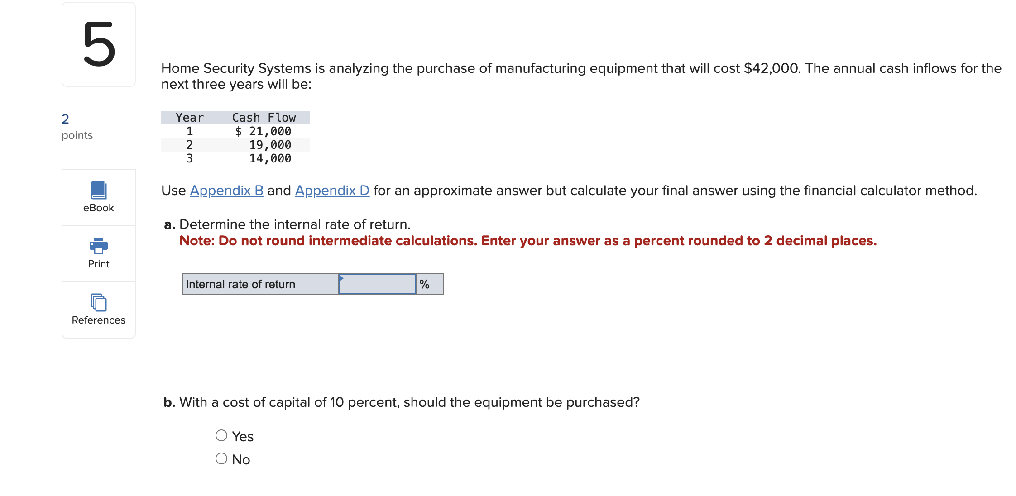The height and width of the screenshot is (496, 1016).
Task: Click the percent sign cell
Action: coord(429,284)
